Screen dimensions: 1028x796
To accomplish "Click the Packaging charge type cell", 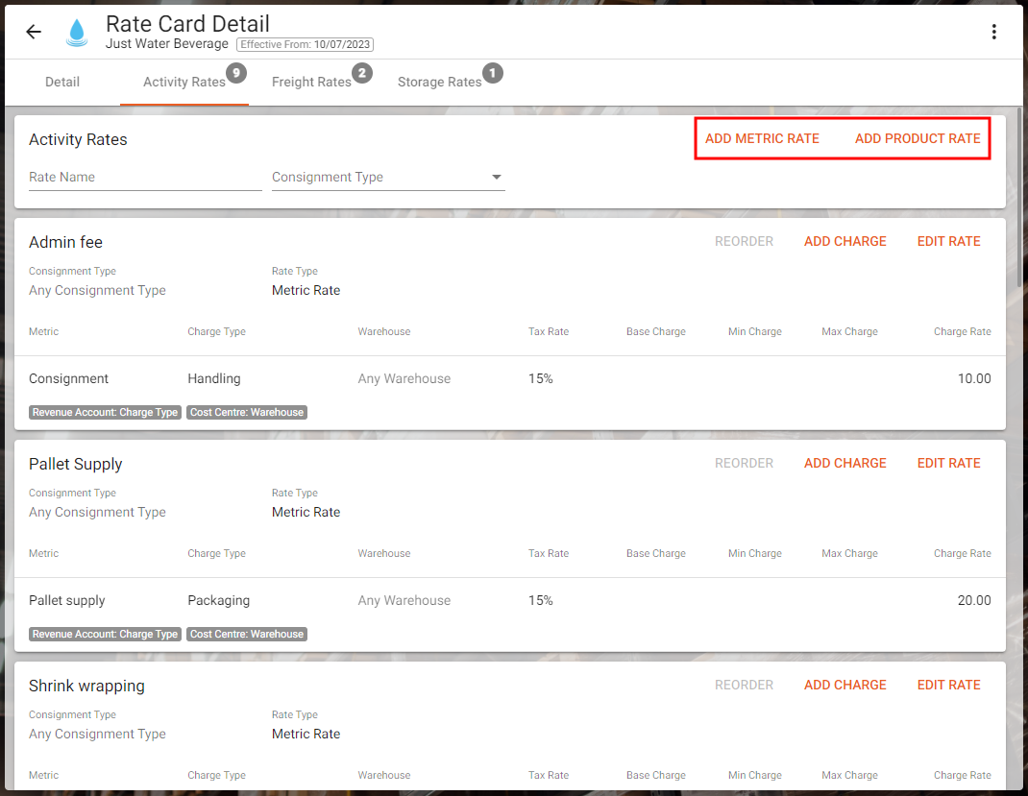I will pyautogui.click(x=218, y=601).
